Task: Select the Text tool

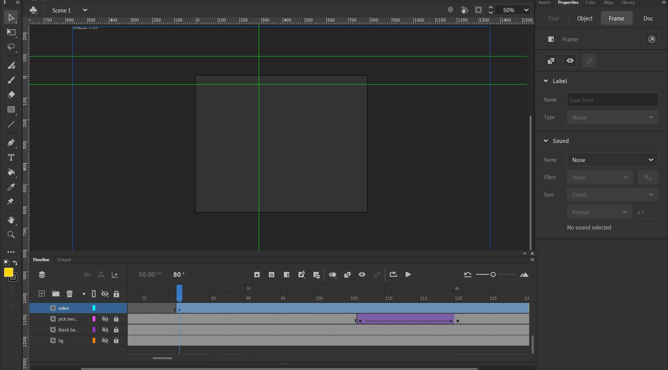Action: click(x=11, y=158)
